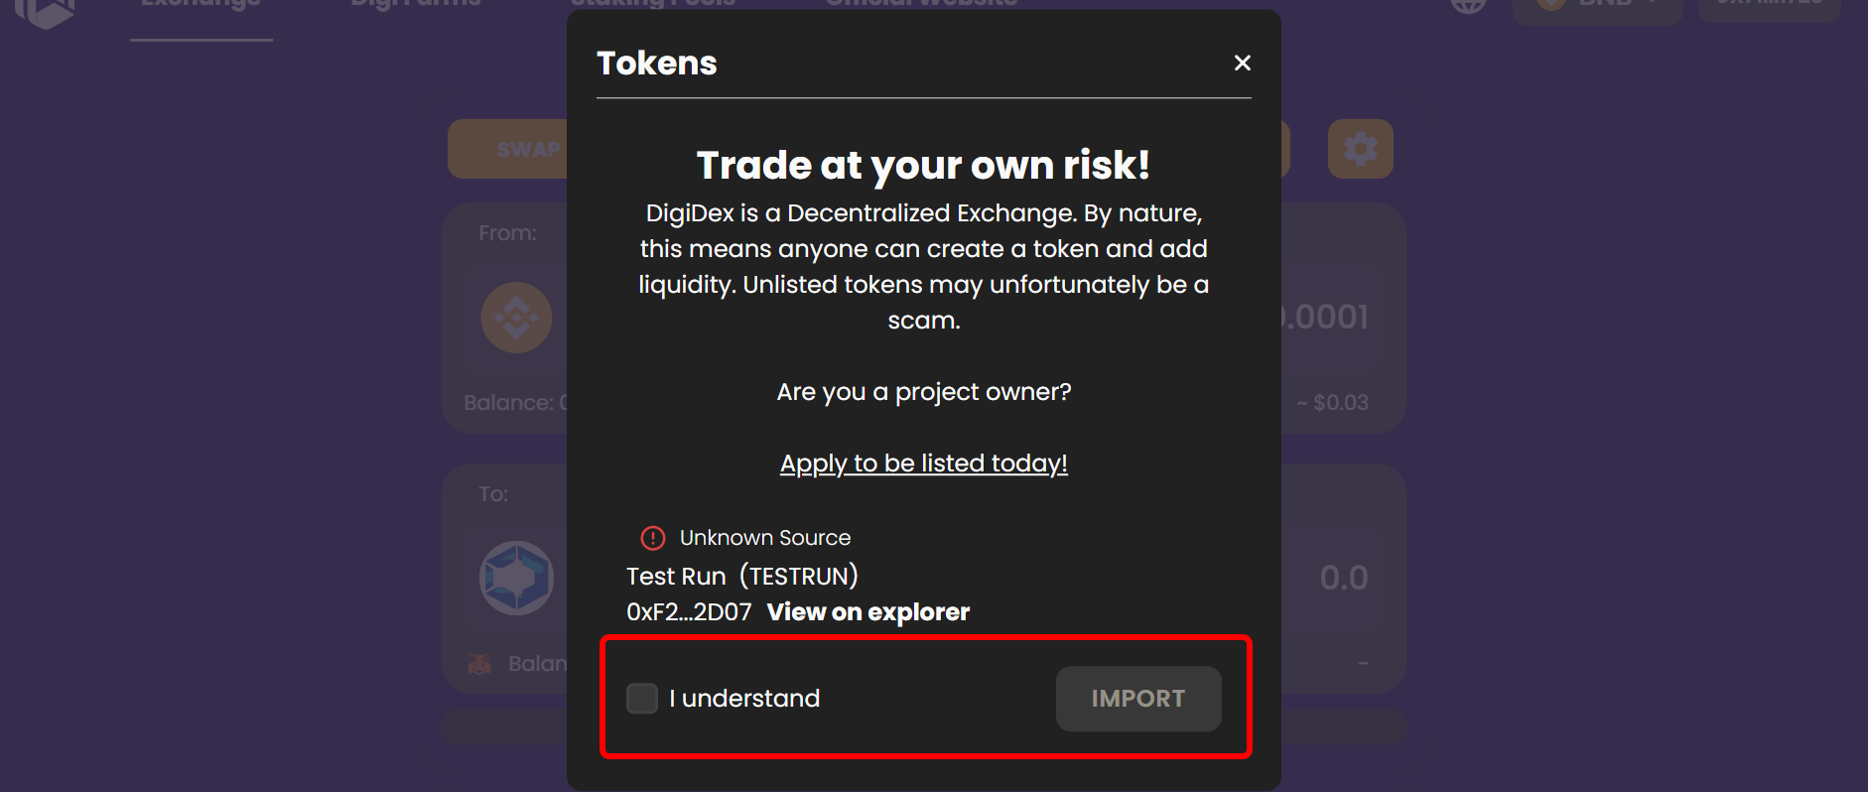
Task: Click the red Unknown Source warning icon
Action: pos(653,538)
